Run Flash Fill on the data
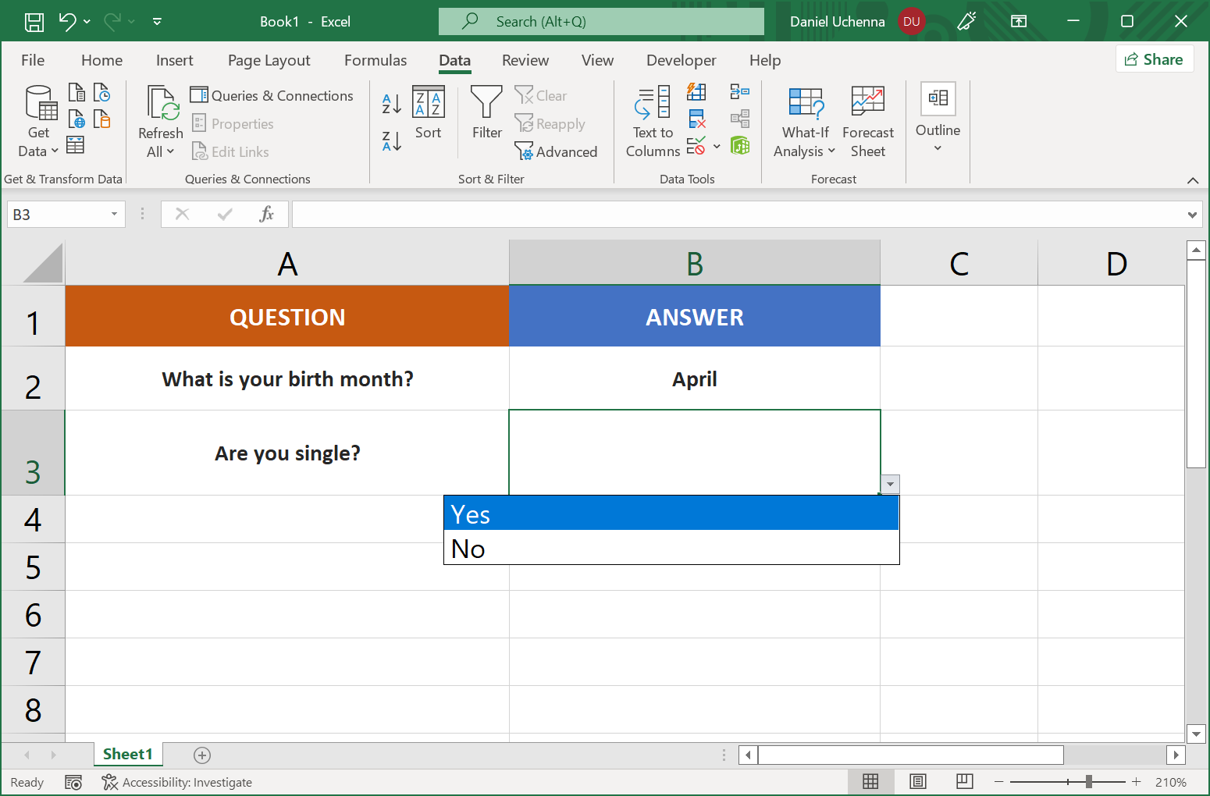 pyautogui.click(x=697, y=91)
